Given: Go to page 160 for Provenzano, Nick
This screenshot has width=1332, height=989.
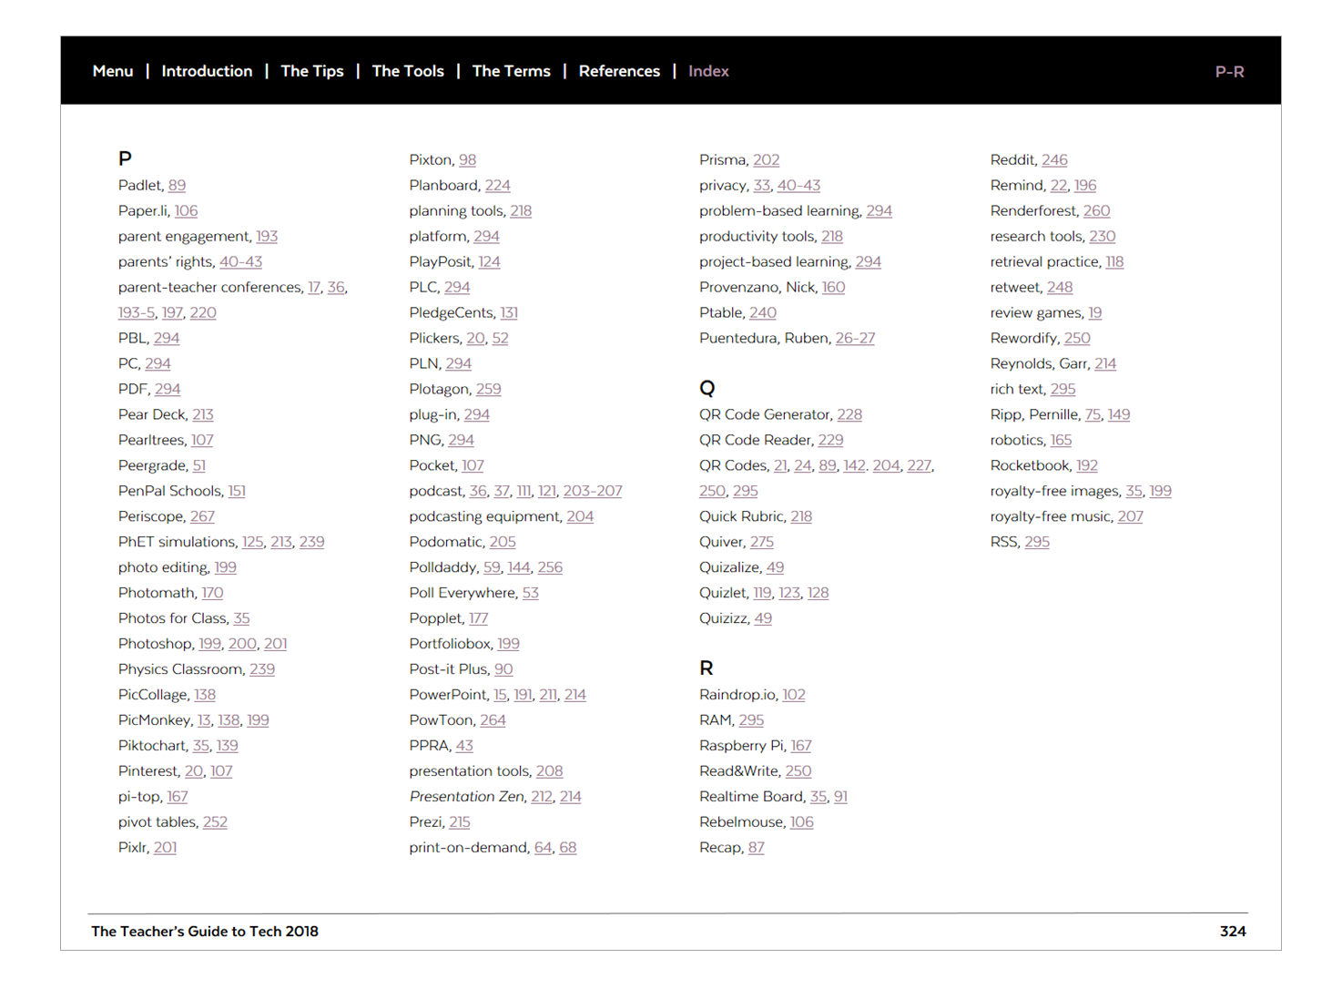Looking at the screenshot, I should click(833, 287).
